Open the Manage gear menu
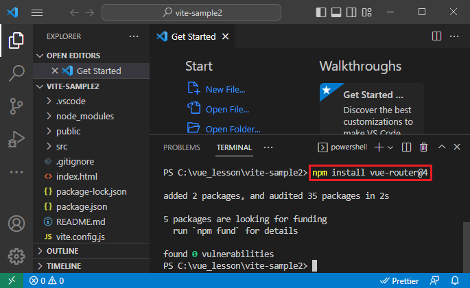 coord(16,256)
